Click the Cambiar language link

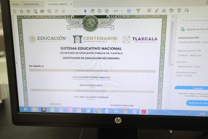click(x=188, y=75)
